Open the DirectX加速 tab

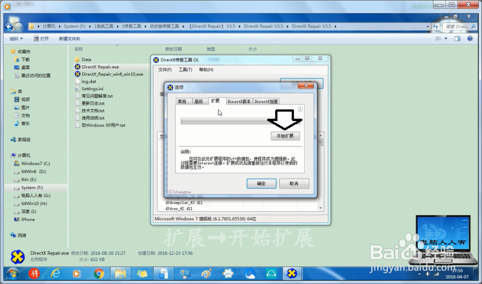[x=266, y=101]
